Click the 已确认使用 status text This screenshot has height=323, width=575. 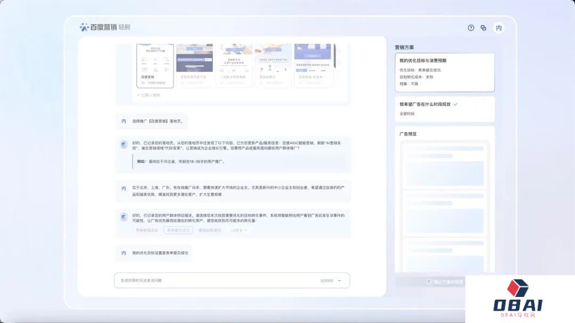149,95
